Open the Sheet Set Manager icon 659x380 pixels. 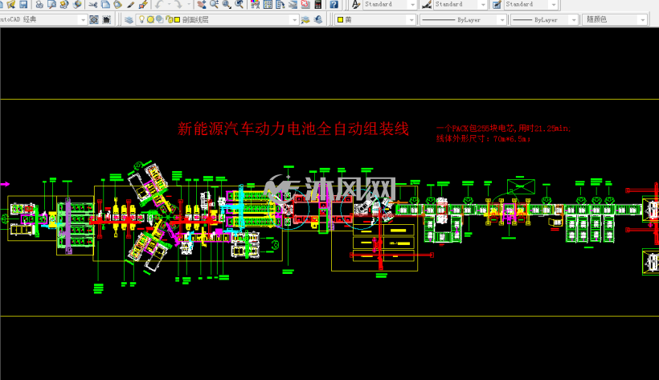pos(293,4)
